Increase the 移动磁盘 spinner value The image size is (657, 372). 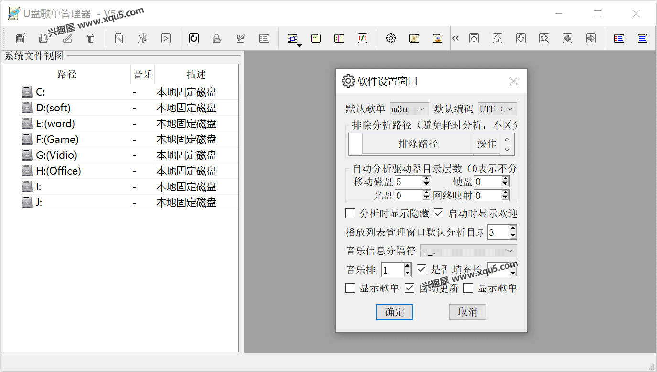click(x=427, y=179)
